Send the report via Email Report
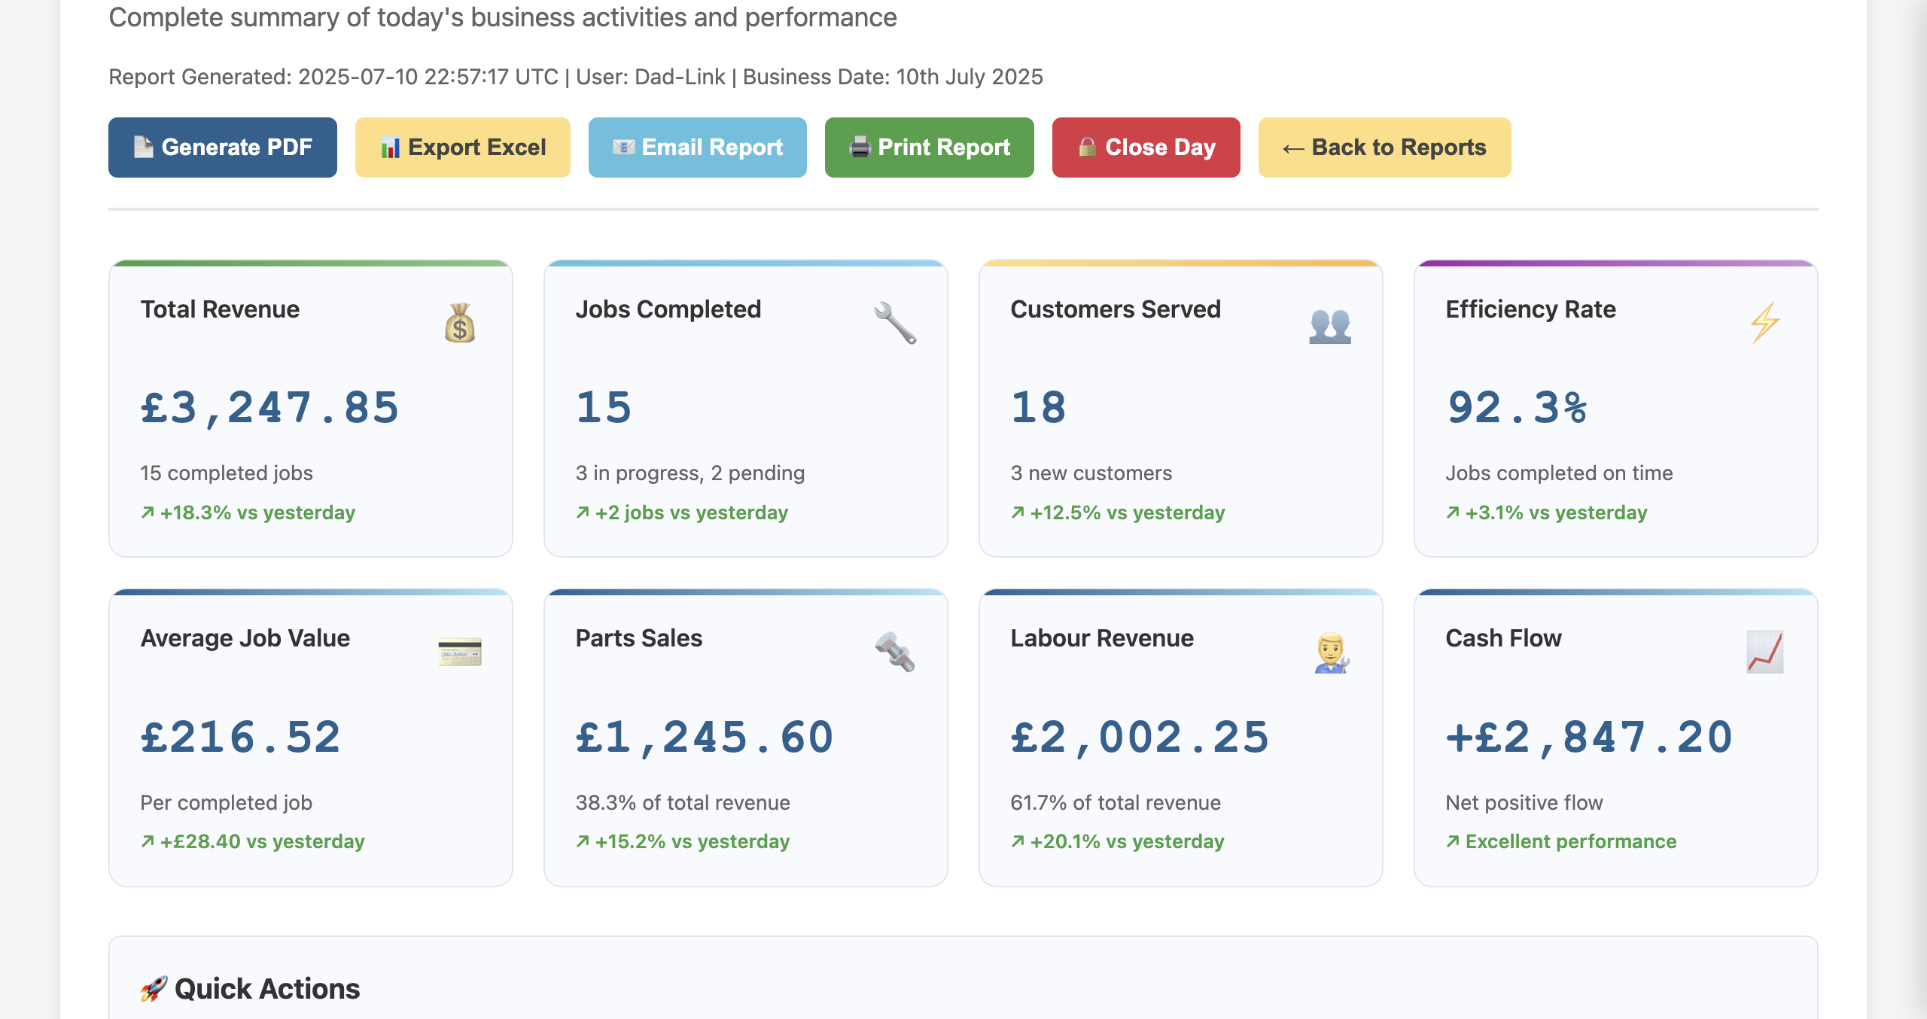The height and width of the screenshot is (1019, 1927). click(x=697, y=148)
